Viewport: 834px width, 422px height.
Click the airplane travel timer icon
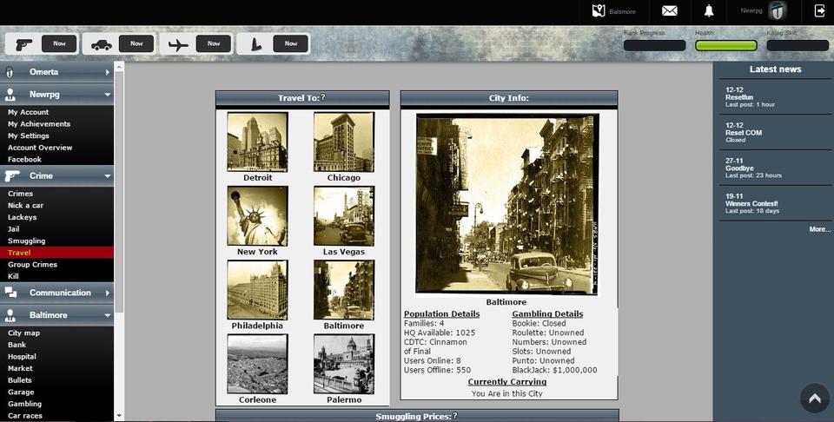pos(178,44)
